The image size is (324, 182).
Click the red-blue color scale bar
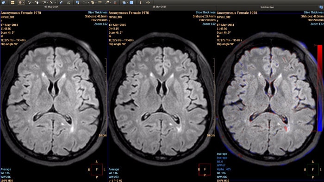320,88
